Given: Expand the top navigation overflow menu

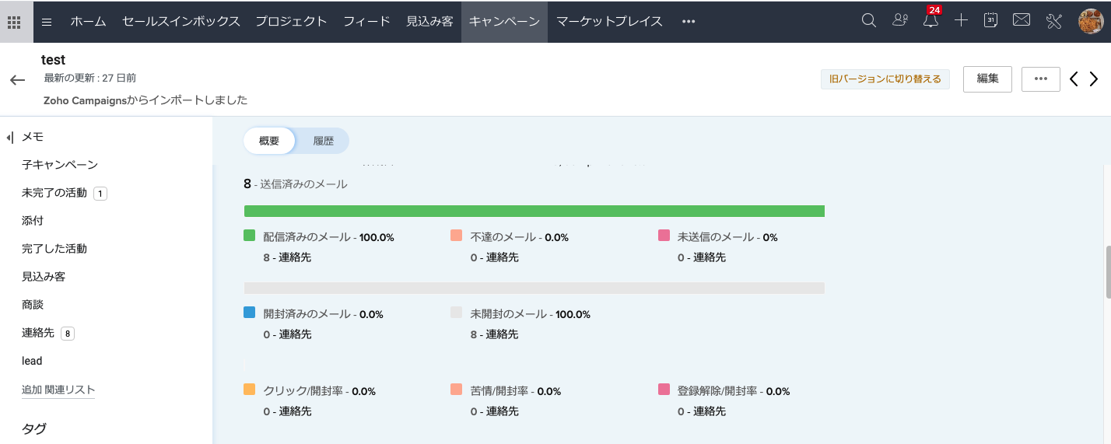Looking at the screenshot, I should (x=688, y=22).
